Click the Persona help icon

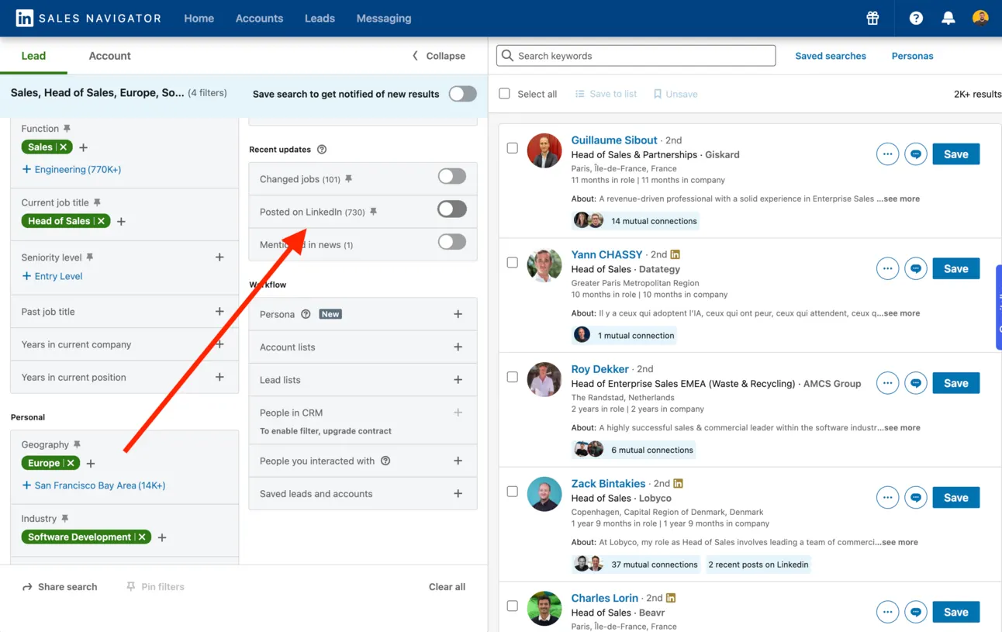tap(306, 314)
